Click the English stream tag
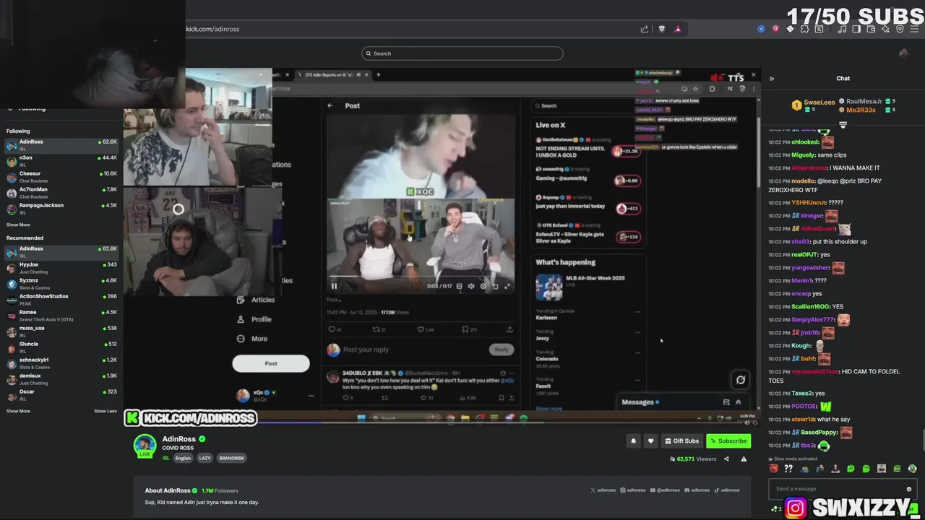 coord(183,458)
